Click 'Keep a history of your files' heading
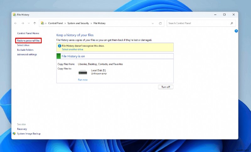The width and height of the screenshot is (251, 152). (75, 35)
